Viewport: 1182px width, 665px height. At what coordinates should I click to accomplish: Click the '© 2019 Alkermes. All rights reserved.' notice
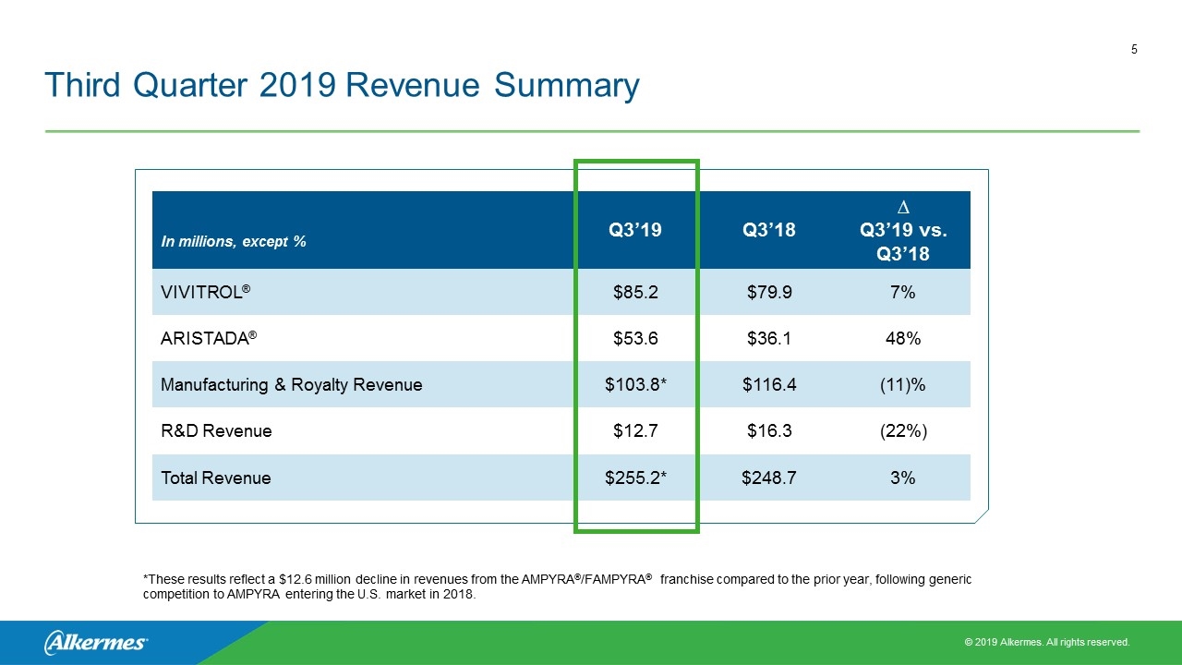pos(1045,642)
